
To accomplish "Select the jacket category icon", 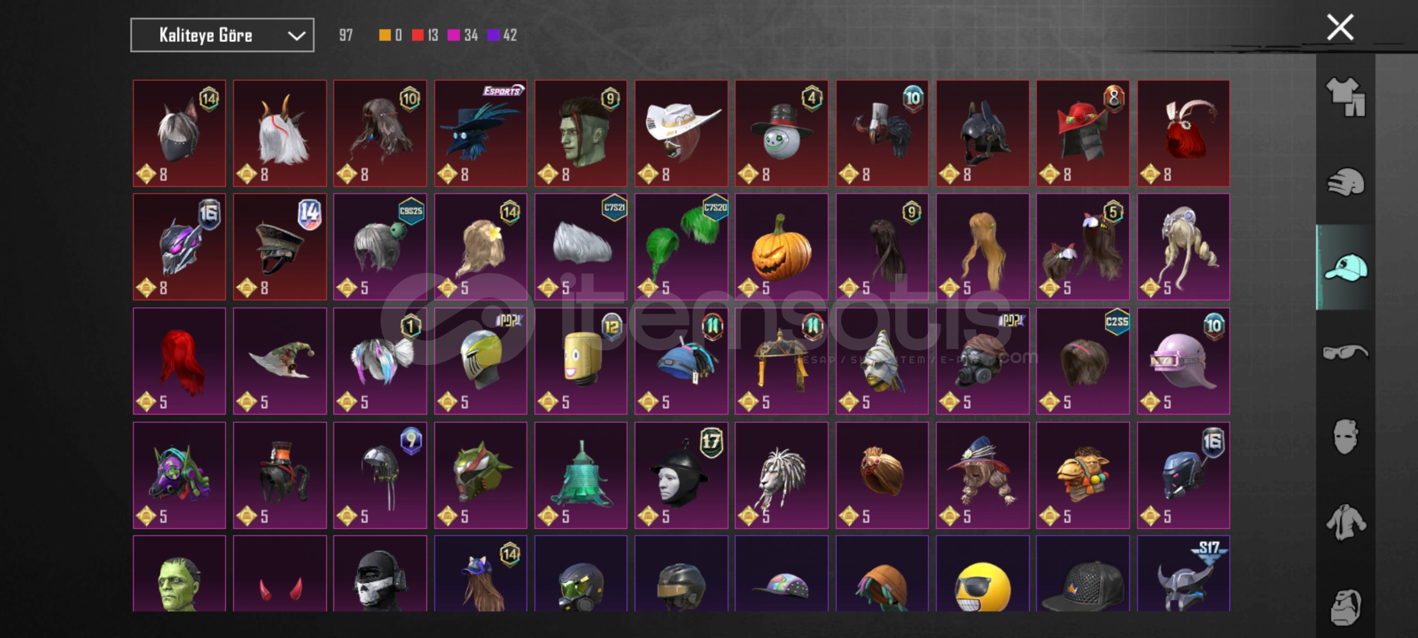I will [1345, 522].
